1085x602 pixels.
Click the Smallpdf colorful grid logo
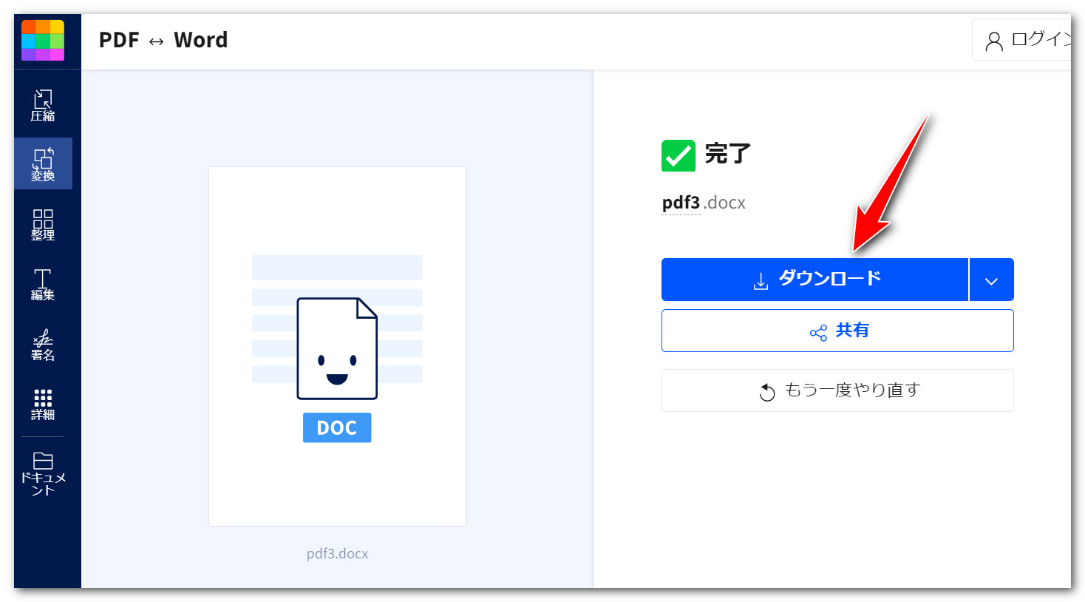43,40
